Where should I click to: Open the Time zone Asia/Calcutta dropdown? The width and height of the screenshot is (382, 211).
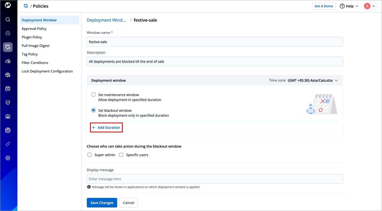313,80
